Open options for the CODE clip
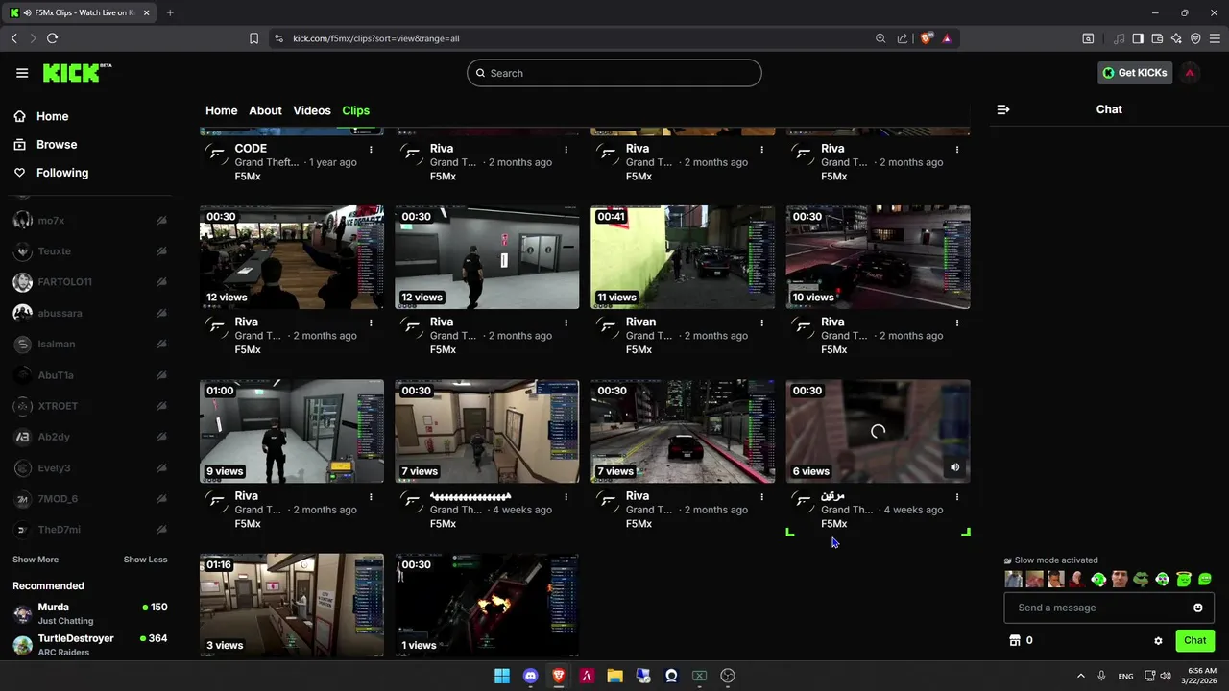The image size is (1229, 691). [372, 150]
